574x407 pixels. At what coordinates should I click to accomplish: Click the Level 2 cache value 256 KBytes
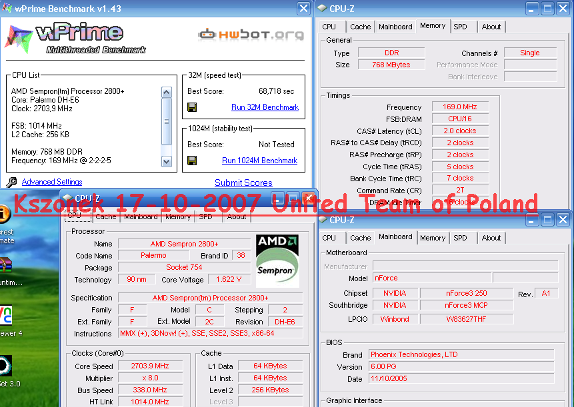coord(271,390)
